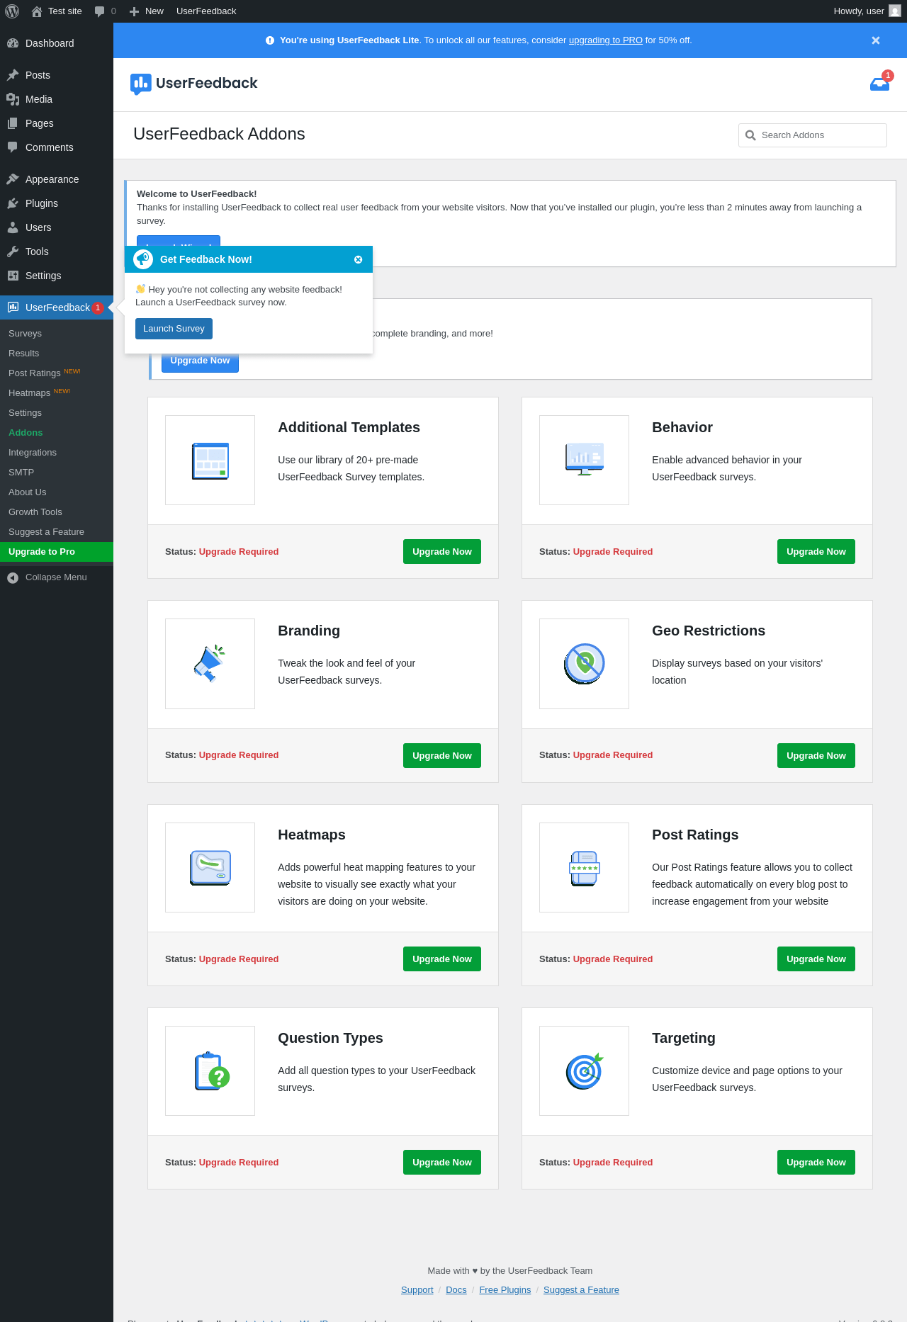Image resolution: width=907 pixels, height=1322 pixels.
Task: Click UserFeedback in the top admin bar
Action: [206, 11]
